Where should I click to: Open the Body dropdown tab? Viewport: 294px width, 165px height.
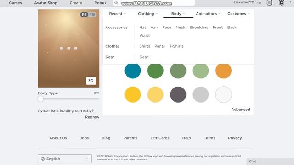click(x=178, y=14)
